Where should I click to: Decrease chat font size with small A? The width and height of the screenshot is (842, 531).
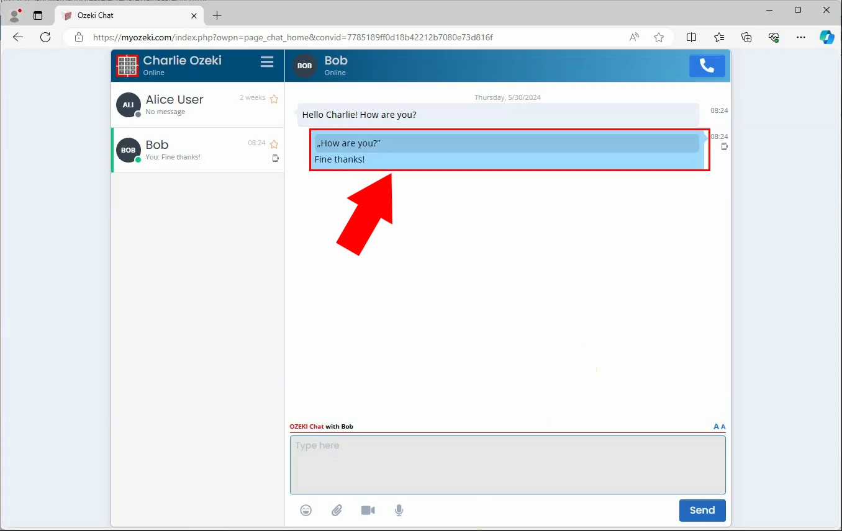723,427
